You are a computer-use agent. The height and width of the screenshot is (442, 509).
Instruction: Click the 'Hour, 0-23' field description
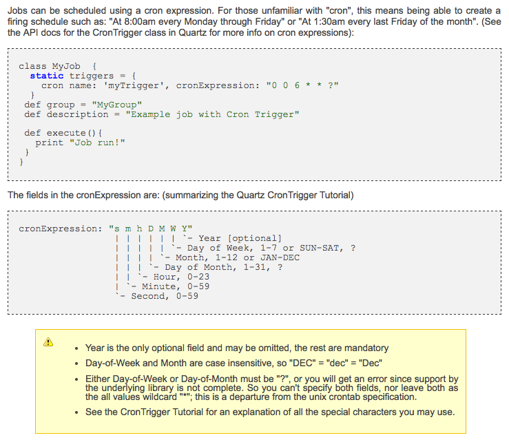pyautogui.click(x=180, y=277)
